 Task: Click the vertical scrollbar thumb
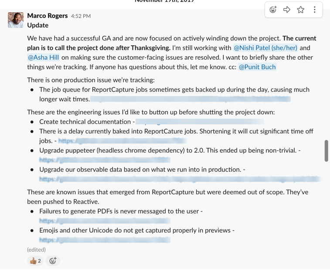[x=326, y=151]
